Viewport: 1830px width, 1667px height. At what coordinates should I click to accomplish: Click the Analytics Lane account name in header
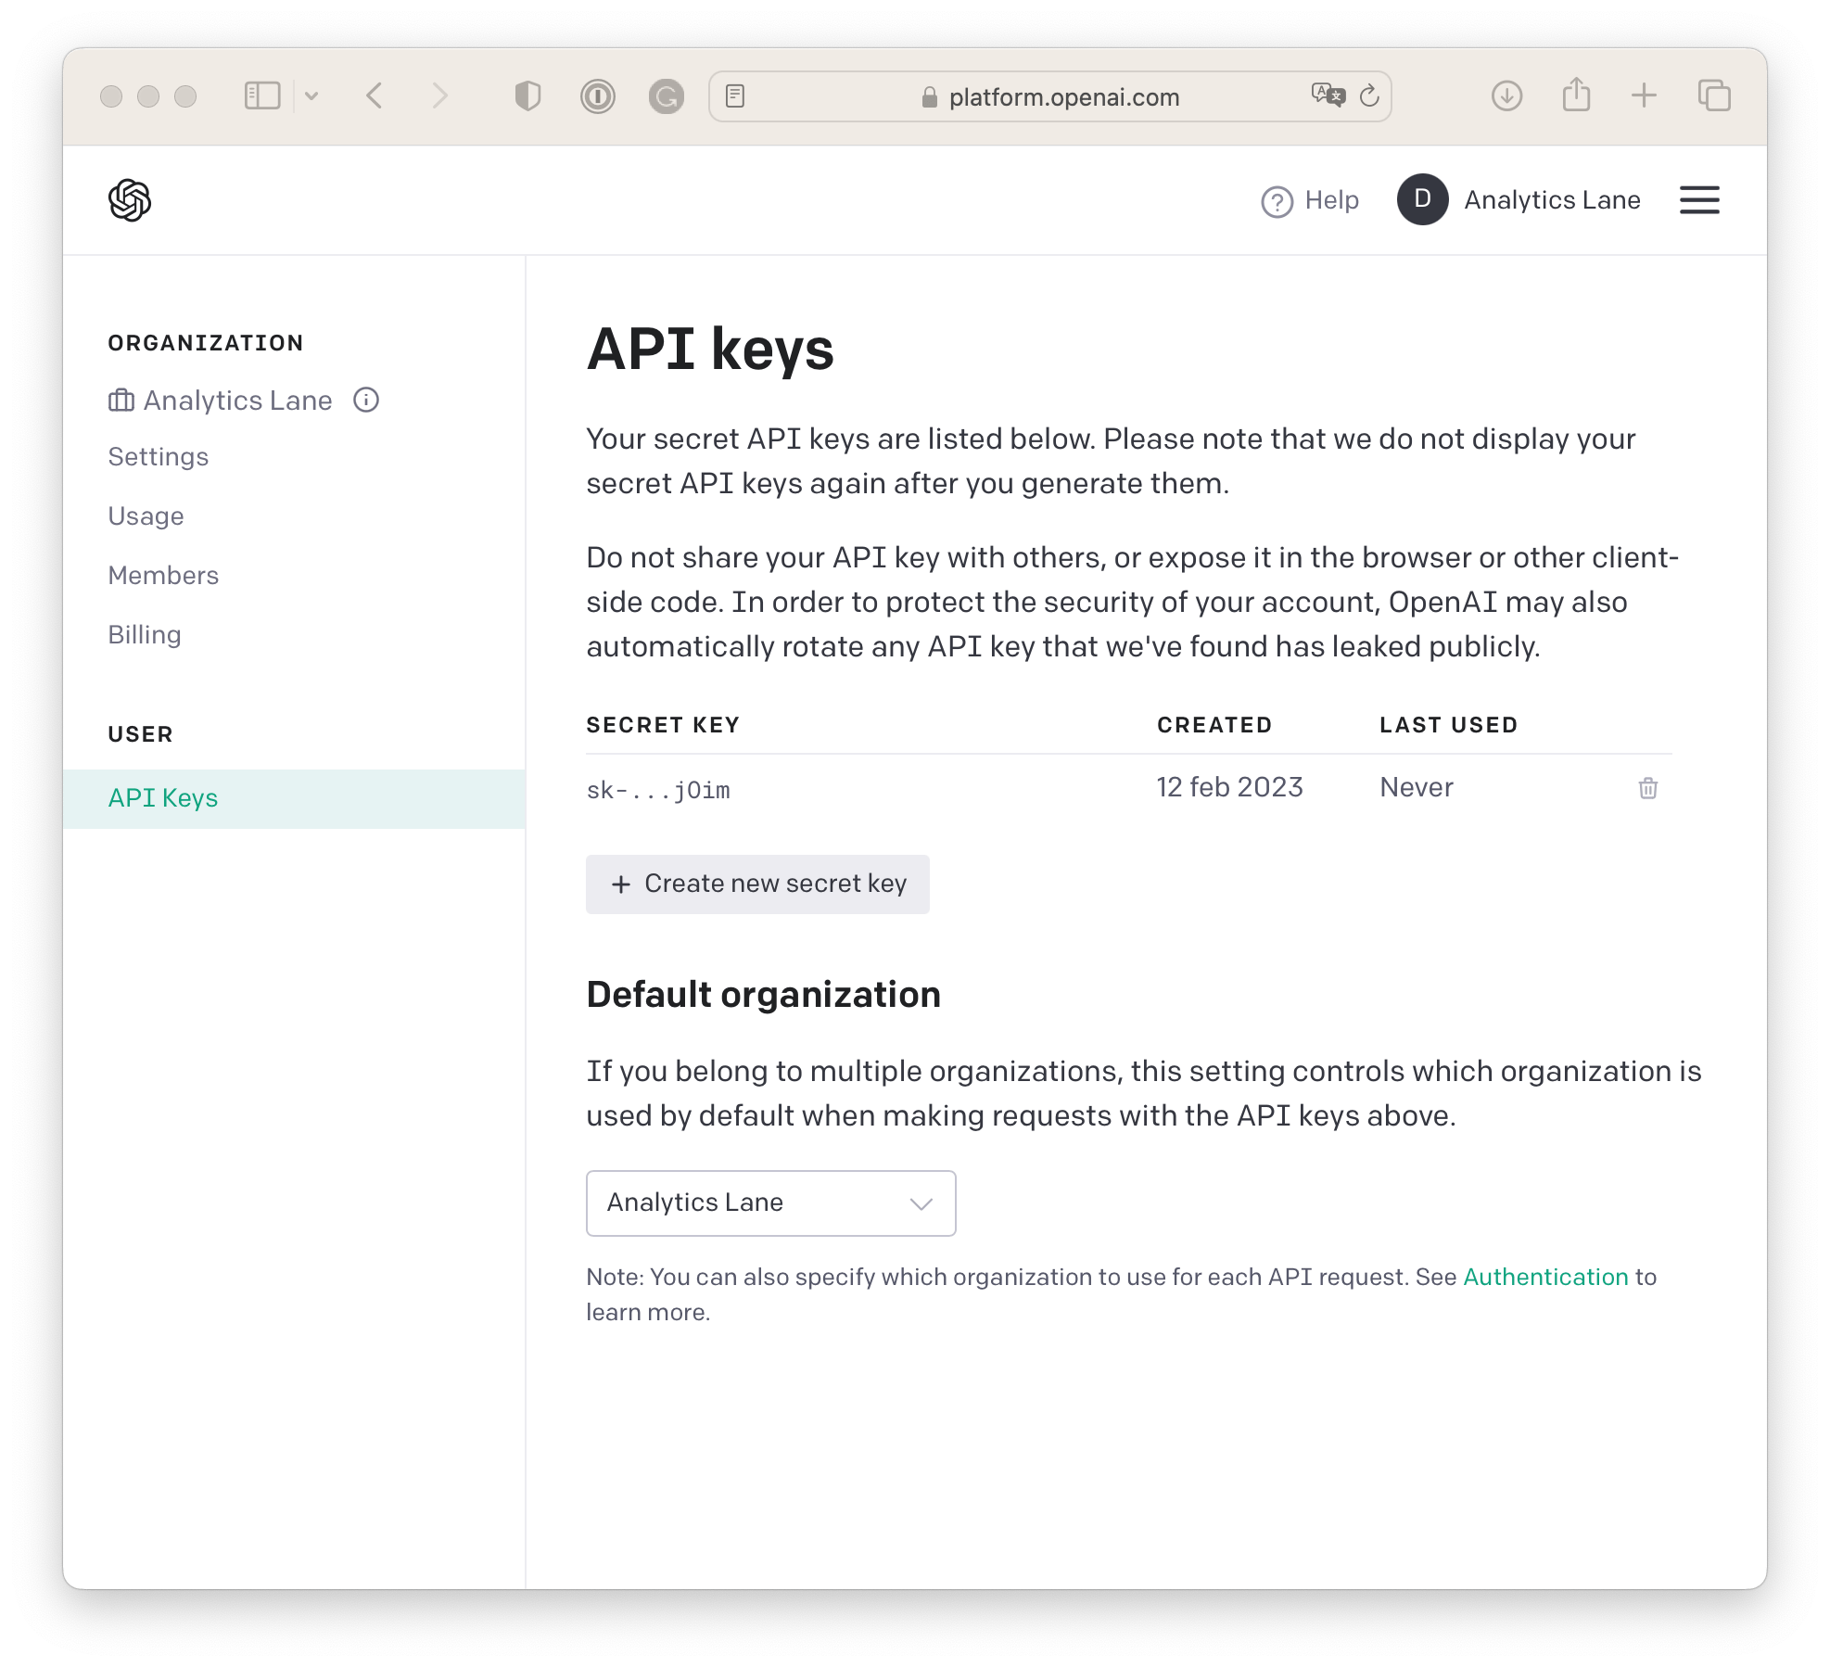[x=1552, y=200]
